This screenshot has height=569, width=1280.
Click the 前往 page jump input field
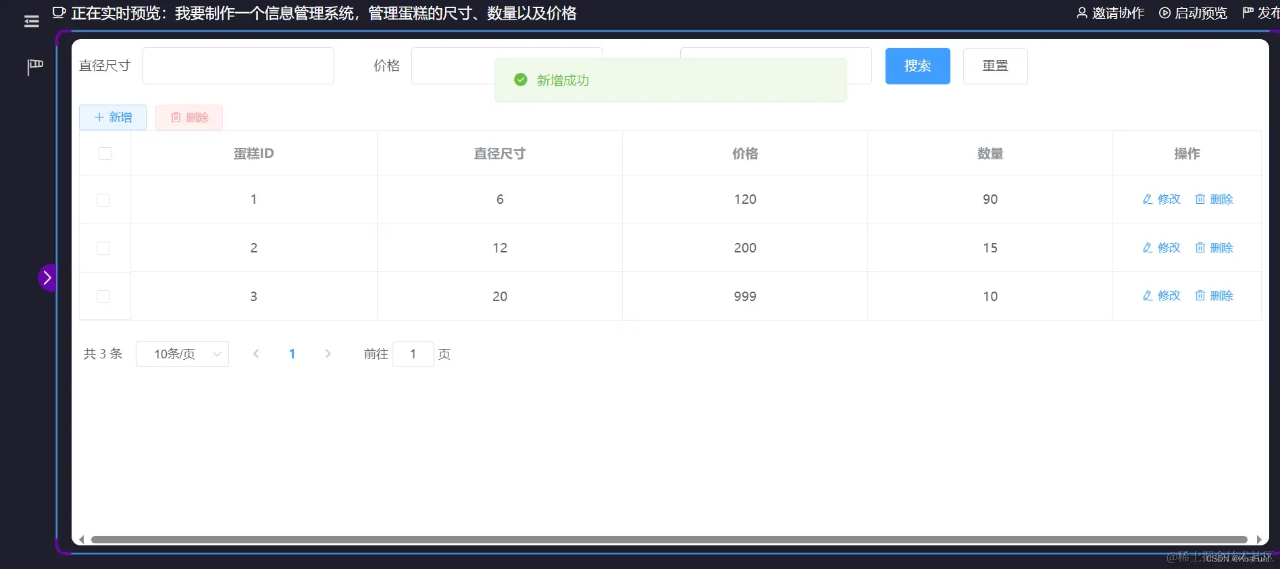coord(413,354)
